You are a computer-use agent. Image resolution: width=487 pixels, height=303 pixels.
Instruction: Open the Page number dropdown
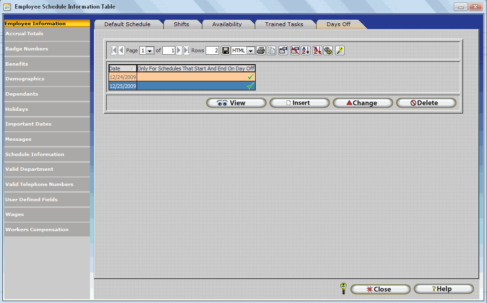[149, 50]
